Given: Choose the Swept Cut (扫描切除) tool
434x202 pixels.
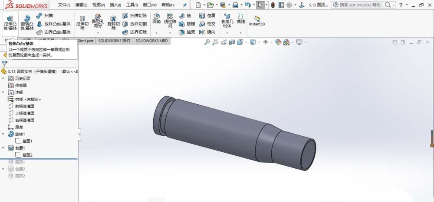Looking at the screenshot, I should 135,16.
